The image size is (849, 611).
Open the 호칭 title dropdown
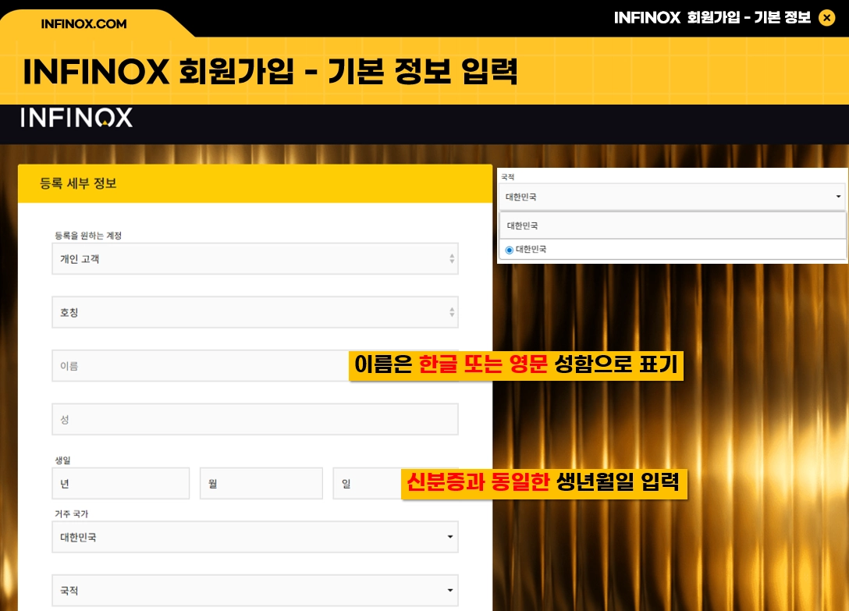255,312
